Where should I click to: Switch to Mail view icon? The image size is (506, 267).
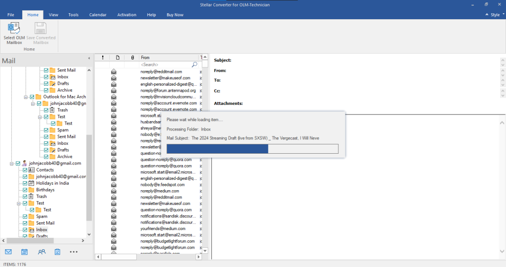click(x=8, y=252)
